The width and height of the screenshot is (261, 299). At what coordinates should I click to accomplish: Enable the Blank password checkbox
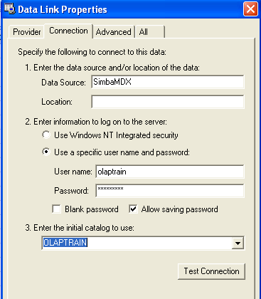point(56,209)
